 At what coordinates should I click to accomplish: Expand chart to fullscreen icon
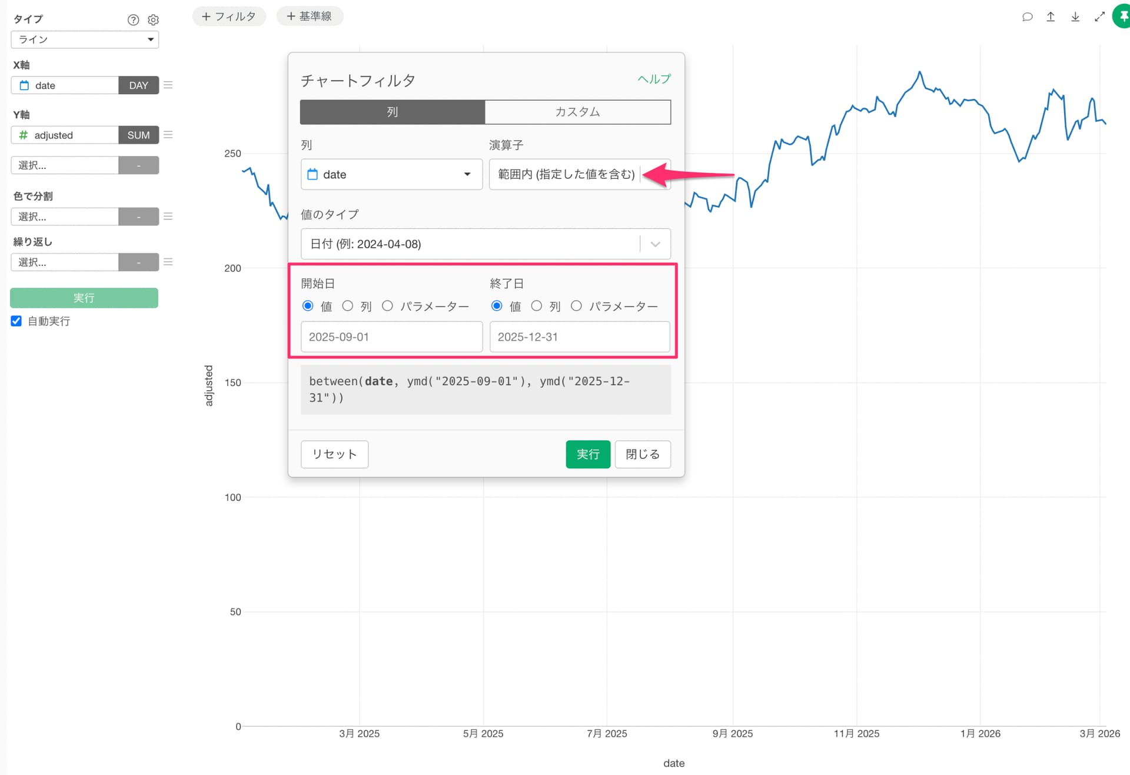(1099, 16)
